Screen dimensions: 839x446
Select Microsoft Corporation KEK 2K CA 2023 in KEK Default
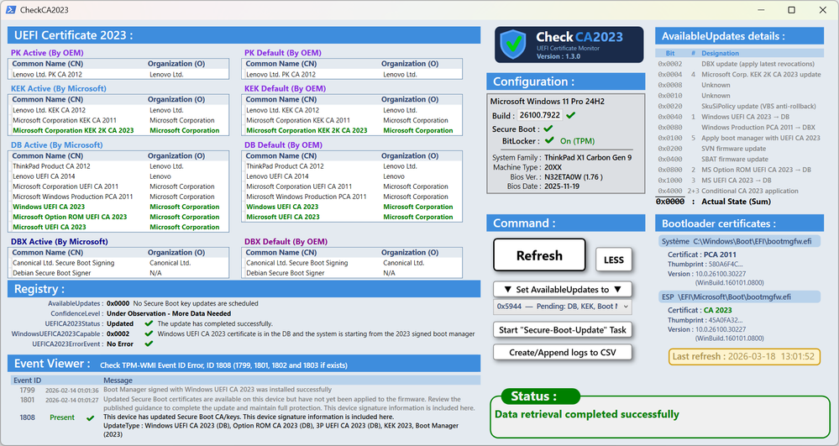click(x=352, y=131)
